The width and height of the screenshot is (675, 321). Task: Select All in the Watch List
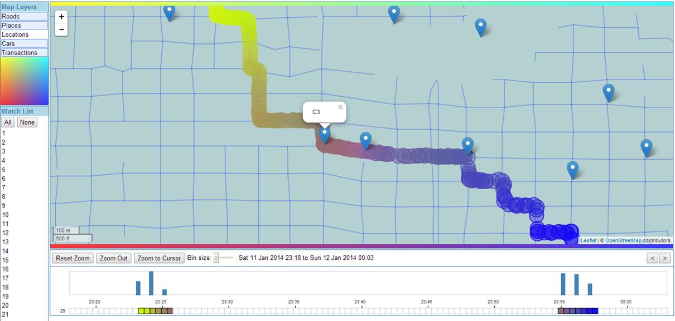(x=8, y=122)
